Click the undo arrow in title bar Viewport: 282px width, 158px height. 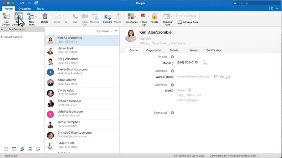[x=22, y=3]
